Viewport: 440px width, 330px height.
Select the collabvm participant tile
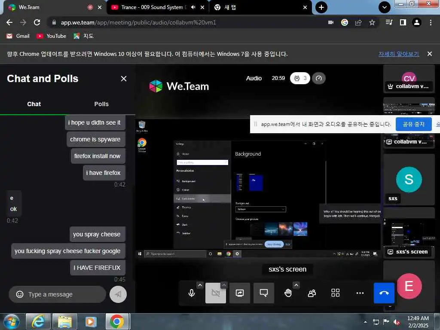[409, 78]
